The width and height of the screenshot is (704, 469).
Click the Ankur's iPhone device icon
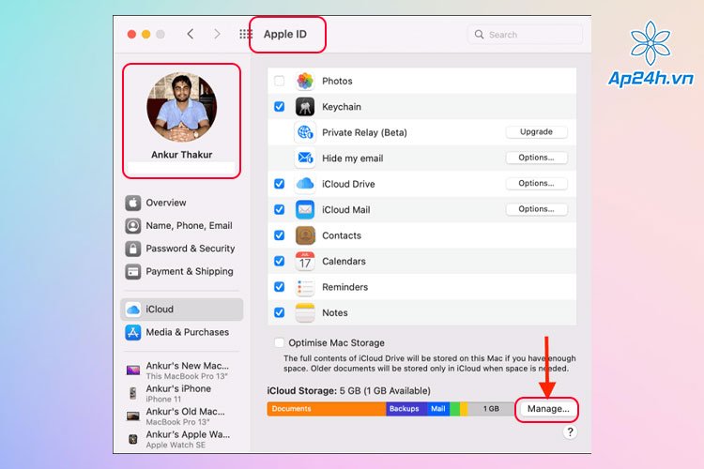click(x=133, y=394)
